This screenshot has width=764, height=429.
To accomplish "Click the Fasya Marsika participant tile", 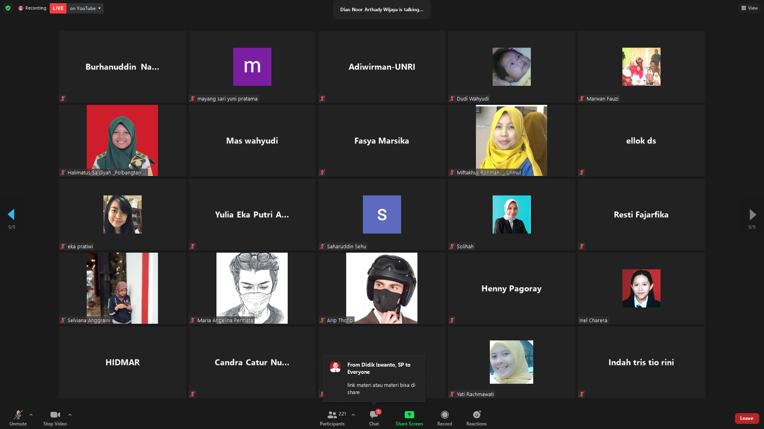I will [x=382, y=141].
